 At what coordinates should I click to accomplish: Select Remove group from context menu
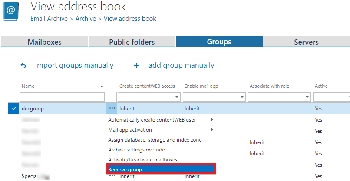point(161,170)
